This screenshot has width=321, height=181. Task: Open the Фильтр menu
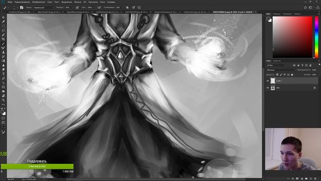78,2
